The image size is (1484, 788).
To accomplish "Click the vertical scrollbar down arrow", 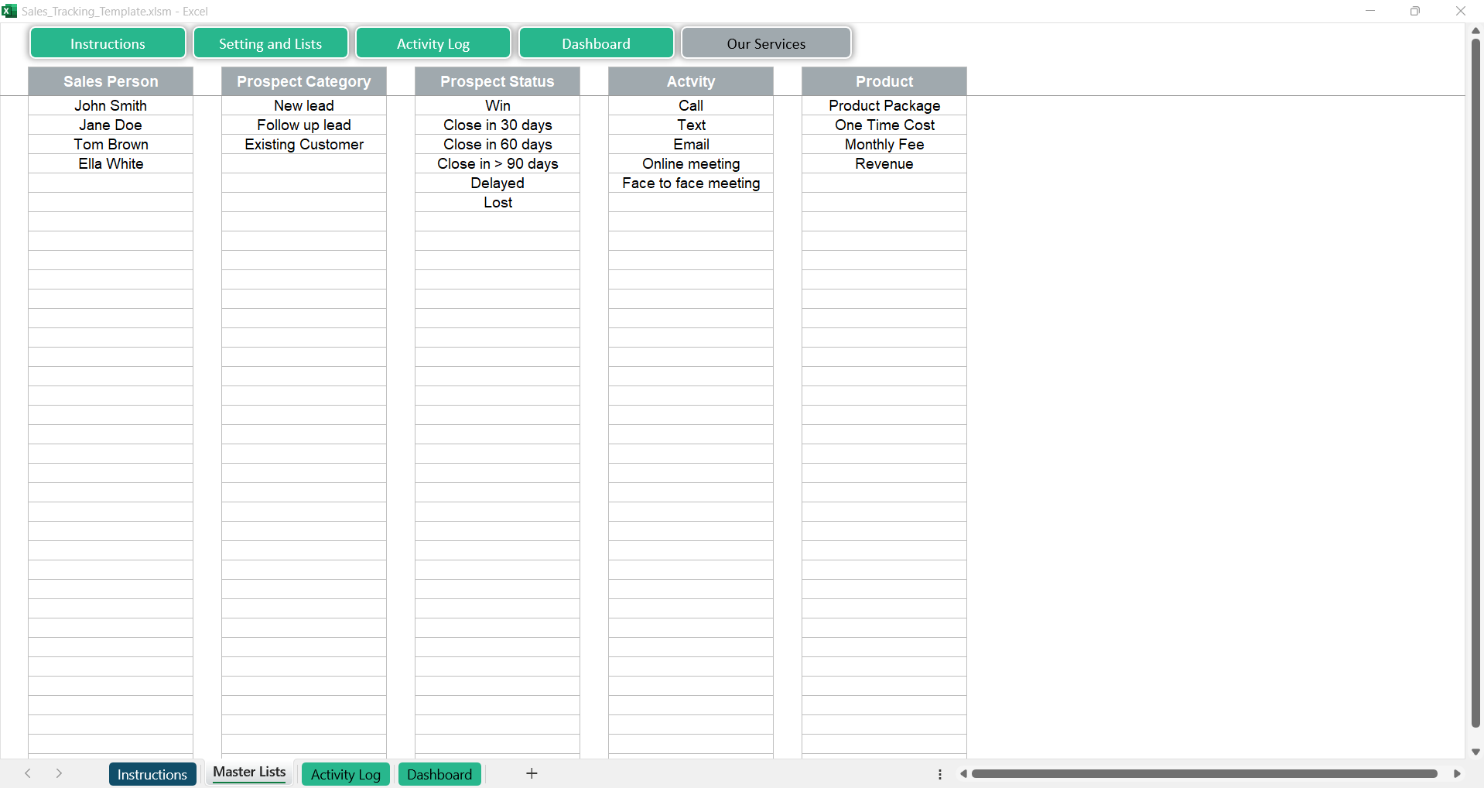I will pos(1475,752).
